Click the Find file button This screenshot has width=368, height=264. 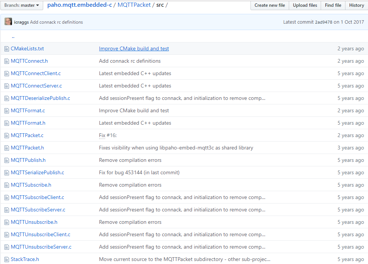coord(333,5)
